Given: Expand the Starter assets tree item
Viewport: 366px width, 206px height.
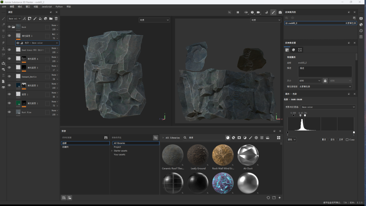Looking at the screenshot, I should pyautogui.click(x=112, y=151).
